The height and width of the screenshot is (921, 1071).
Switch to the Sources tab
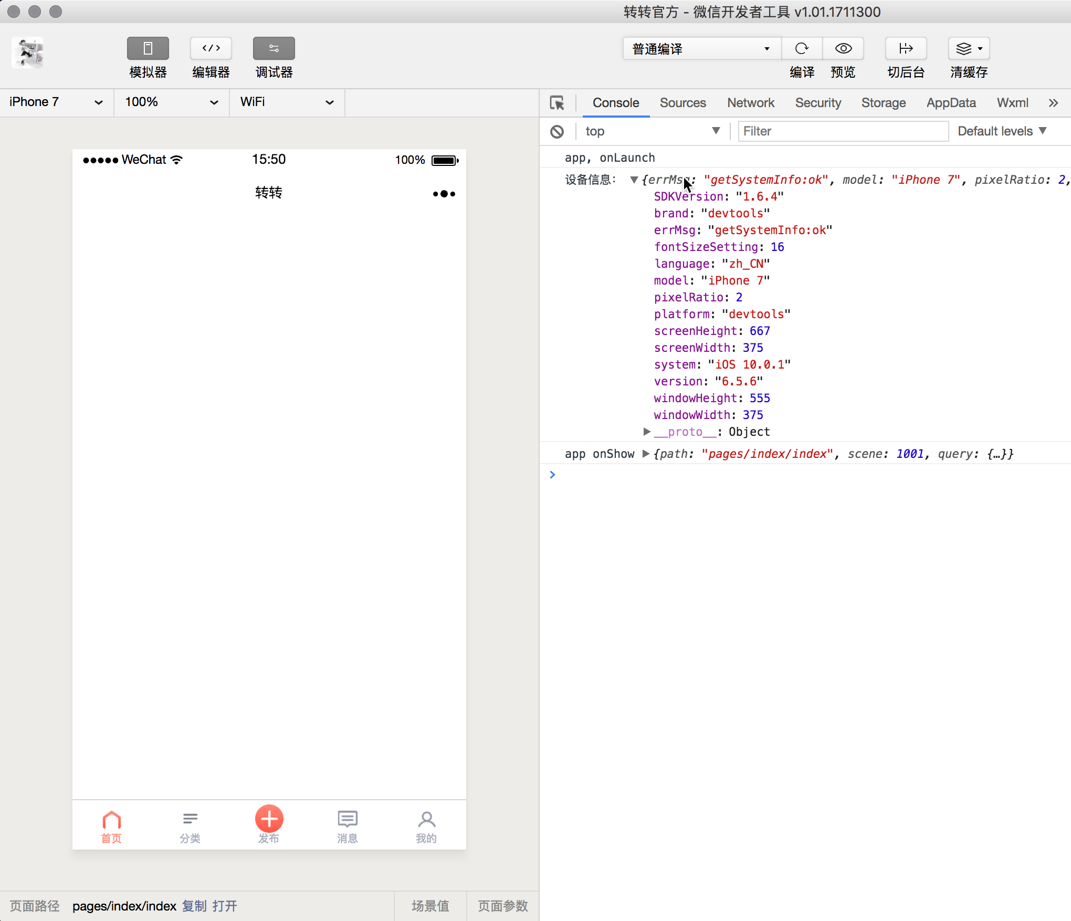click(x=682, y=103)
